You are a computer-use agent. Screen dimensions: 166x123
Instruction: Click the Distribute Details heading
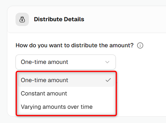[x=59, y=19]
